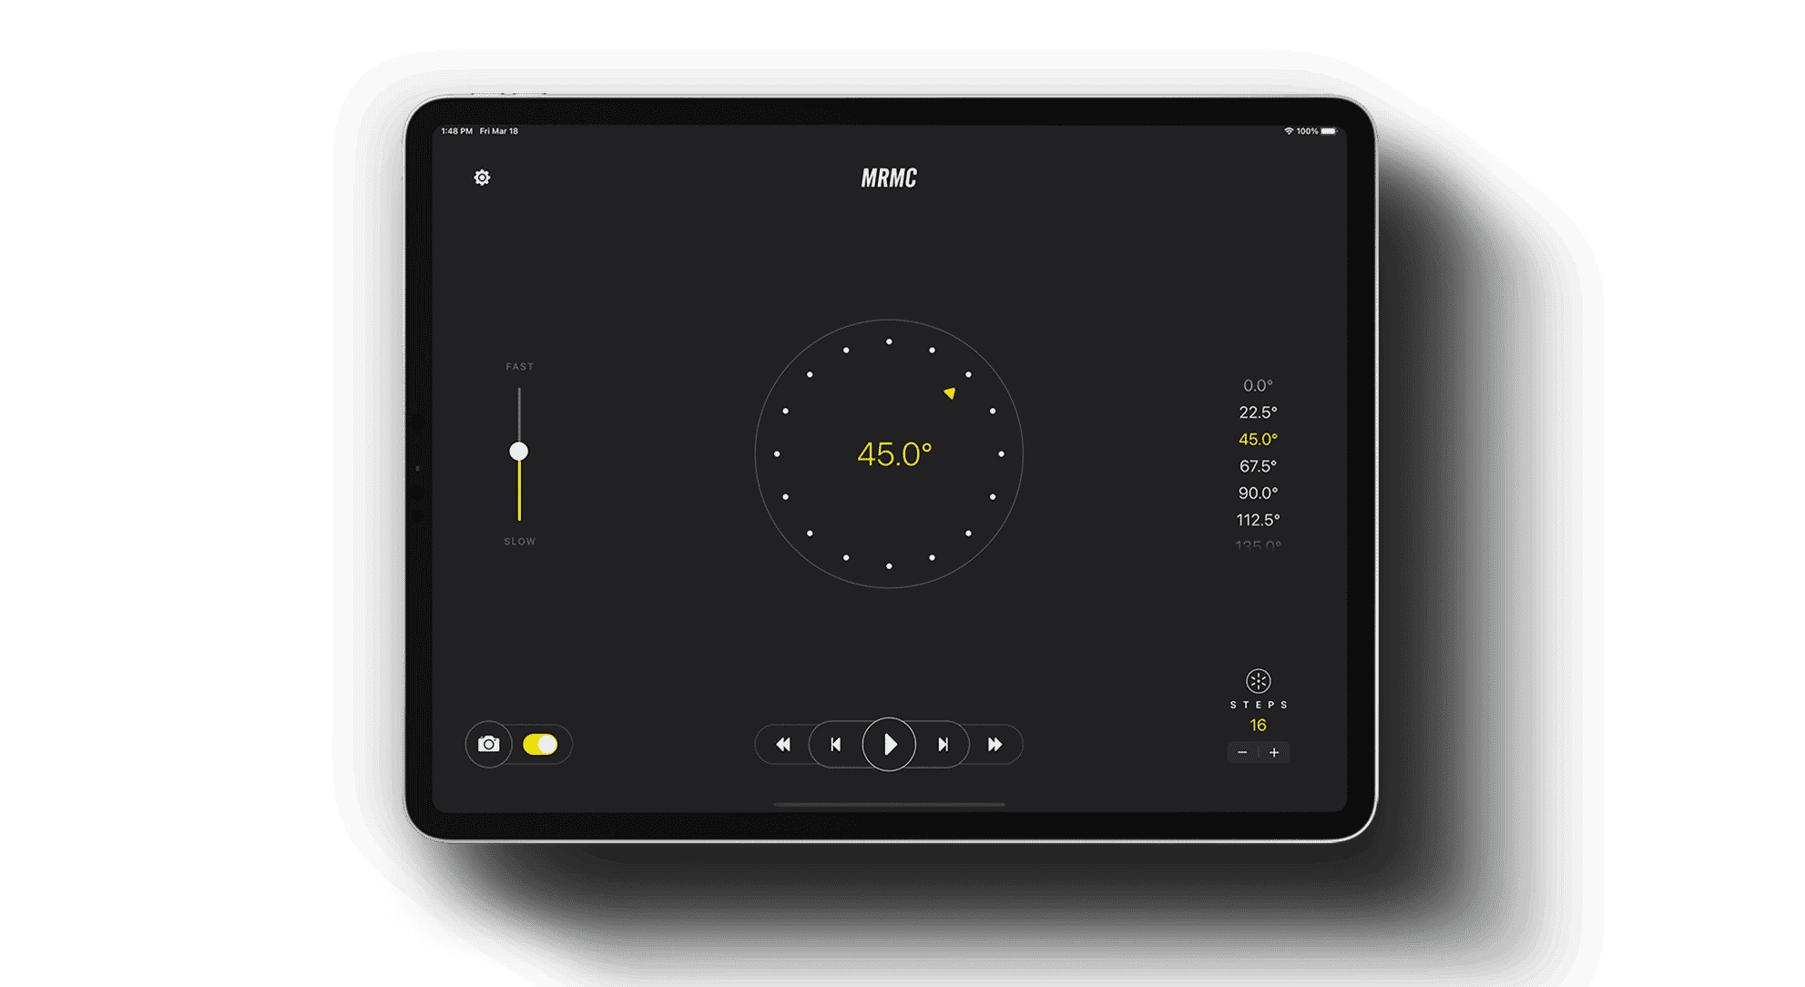Click the FAST label above slider

coord(520,367)
